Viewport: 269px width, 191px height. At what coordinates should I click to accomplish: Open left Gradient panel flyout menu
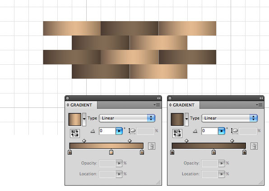coord(157,105)
